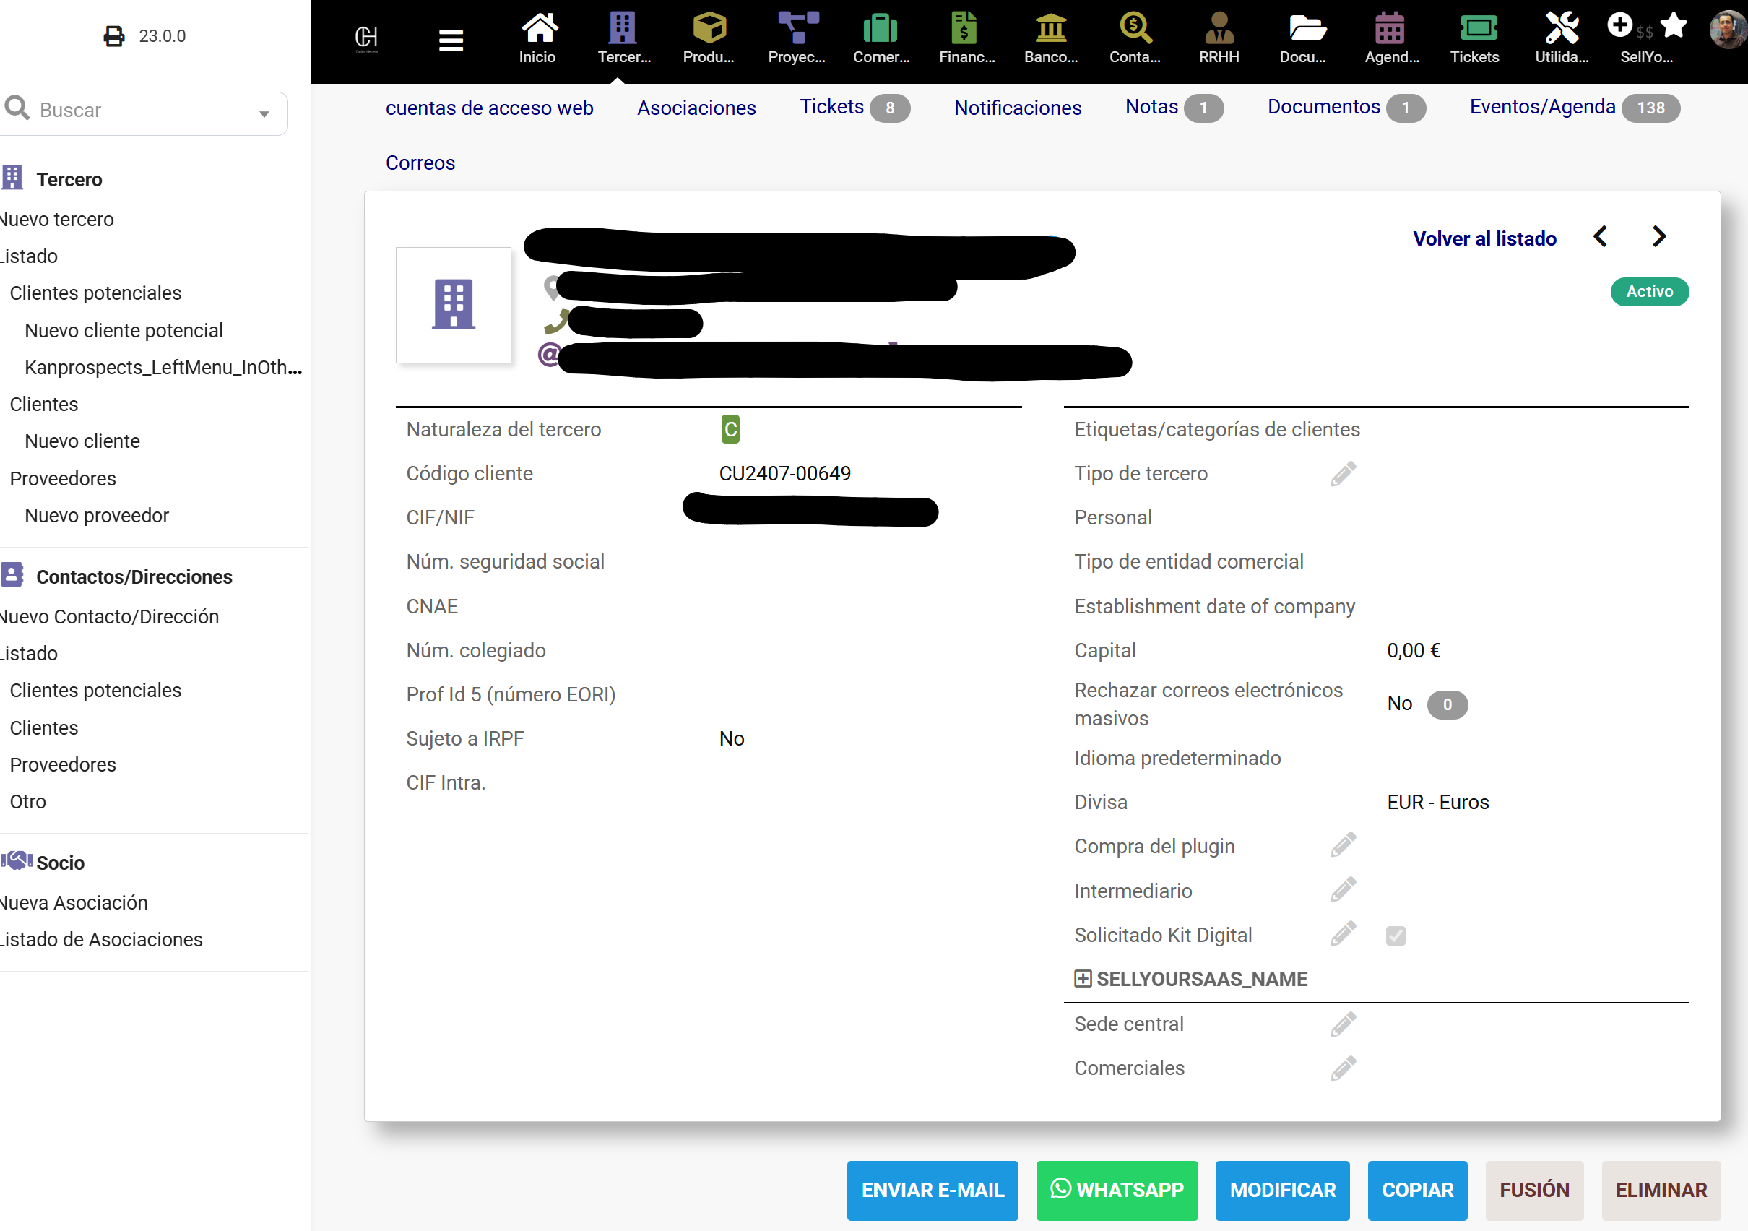Open the Inicio home icon
The image size is (1748, 1231).
pyautogui.click(x=538, y=29)
